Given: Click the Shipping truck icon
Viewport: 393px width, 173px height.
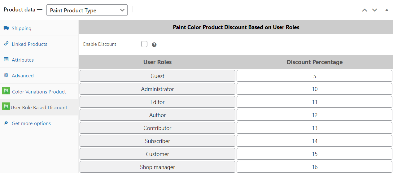Looking at the screenshot, I should coord(6,28).
